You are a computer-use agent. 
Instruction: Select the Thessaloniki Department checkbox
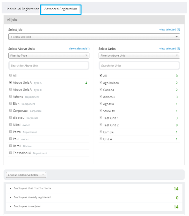point(11,152)
